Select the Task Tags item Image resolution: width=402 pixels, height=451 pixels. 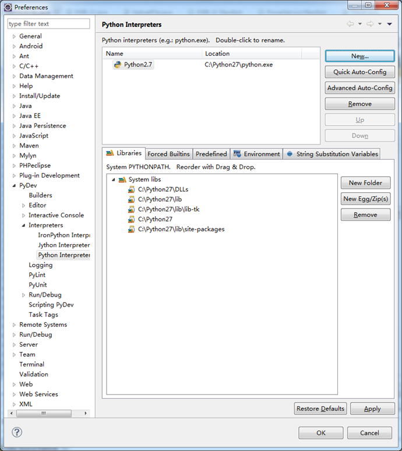(44, 315)
